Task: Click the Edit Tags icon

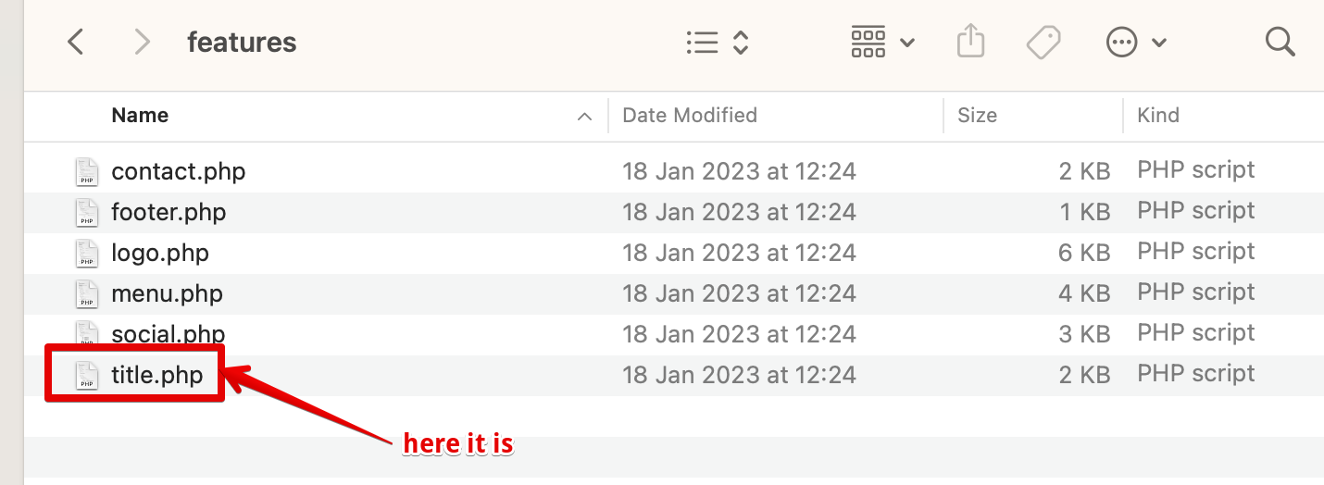Action: (1043, 42)
